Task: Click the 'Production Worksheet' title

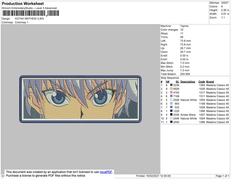Action: [x=23, y=4]
